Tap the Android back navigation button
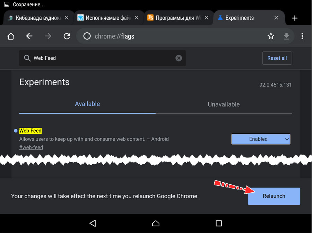The height and width of the screenshot is (233, 312). (93, 223)
